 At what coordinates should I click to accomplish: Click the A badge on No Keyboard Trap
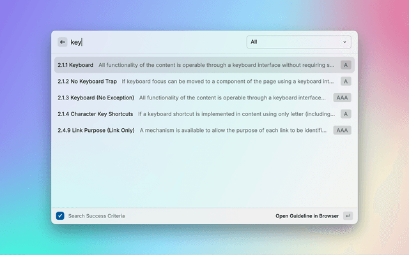point(345,82)
